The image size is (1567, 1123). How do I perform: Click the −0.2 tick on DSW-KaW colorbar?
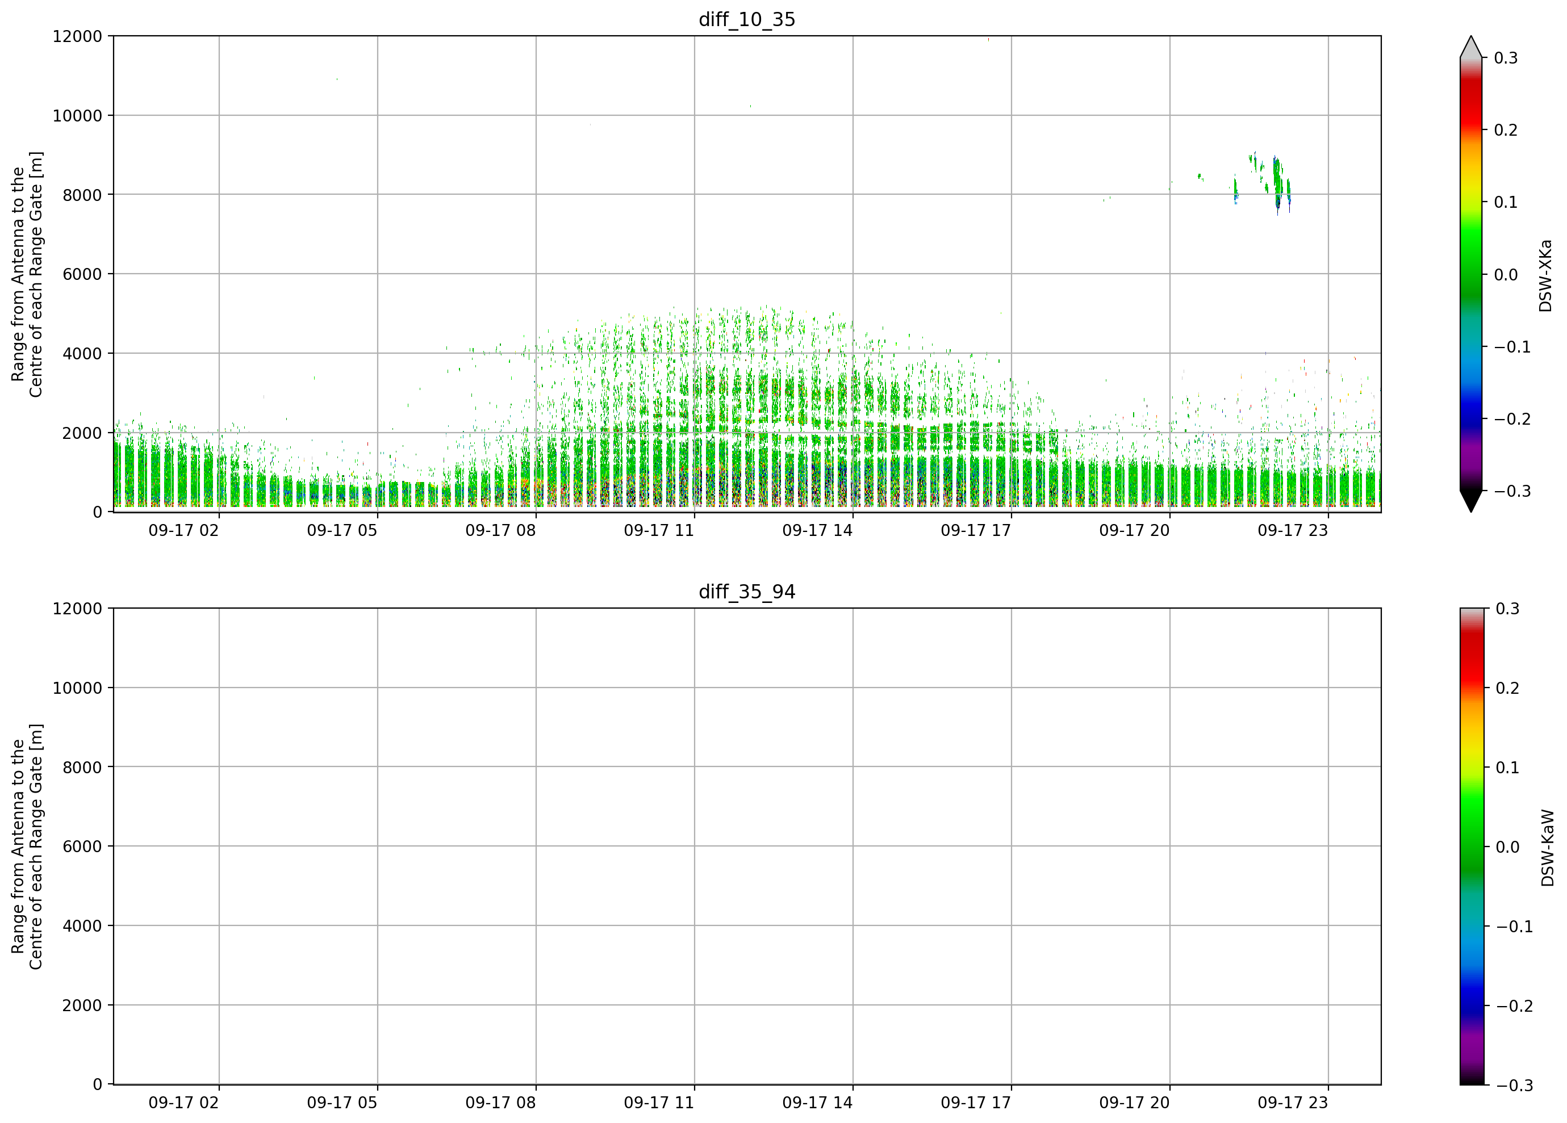click(x=1514, y=1006)
